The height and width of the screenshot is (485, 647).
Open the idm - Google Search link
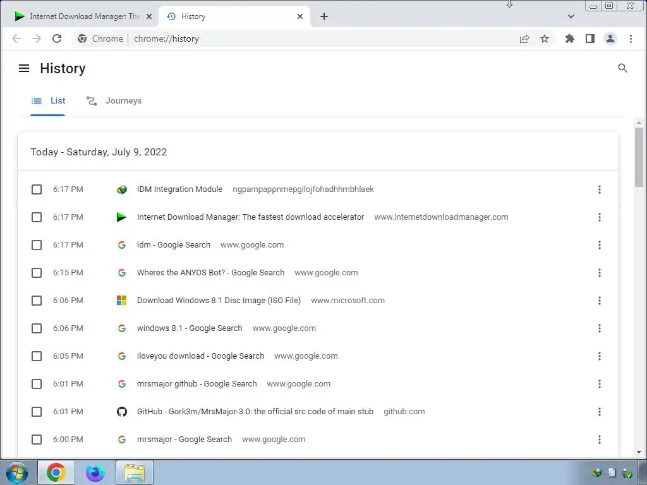[x=174, y=245]
